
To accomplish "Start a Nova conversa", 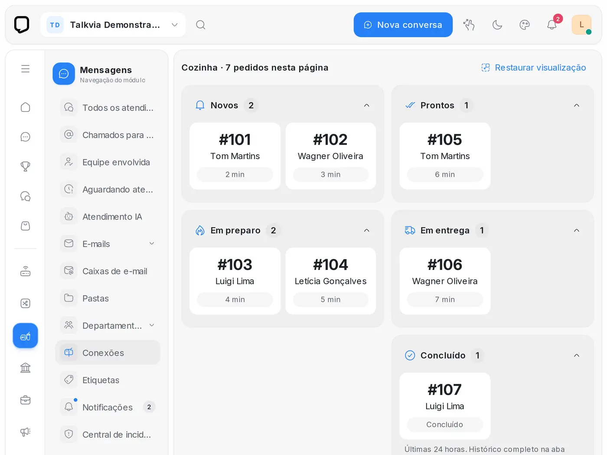I will (x=403, y=25).
